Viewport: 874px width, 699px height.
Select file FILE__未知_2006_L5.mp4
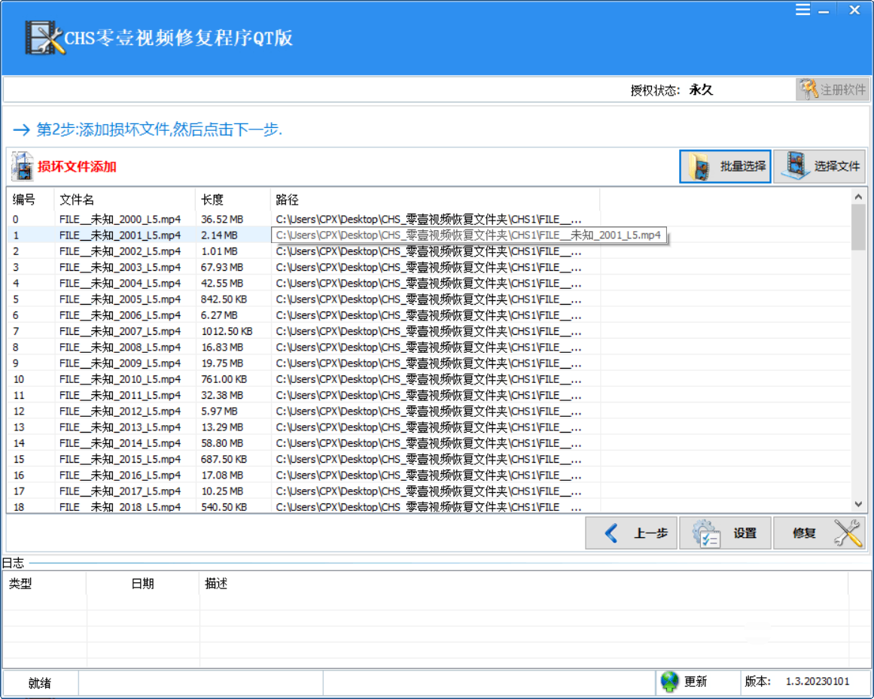click(120, 315)
